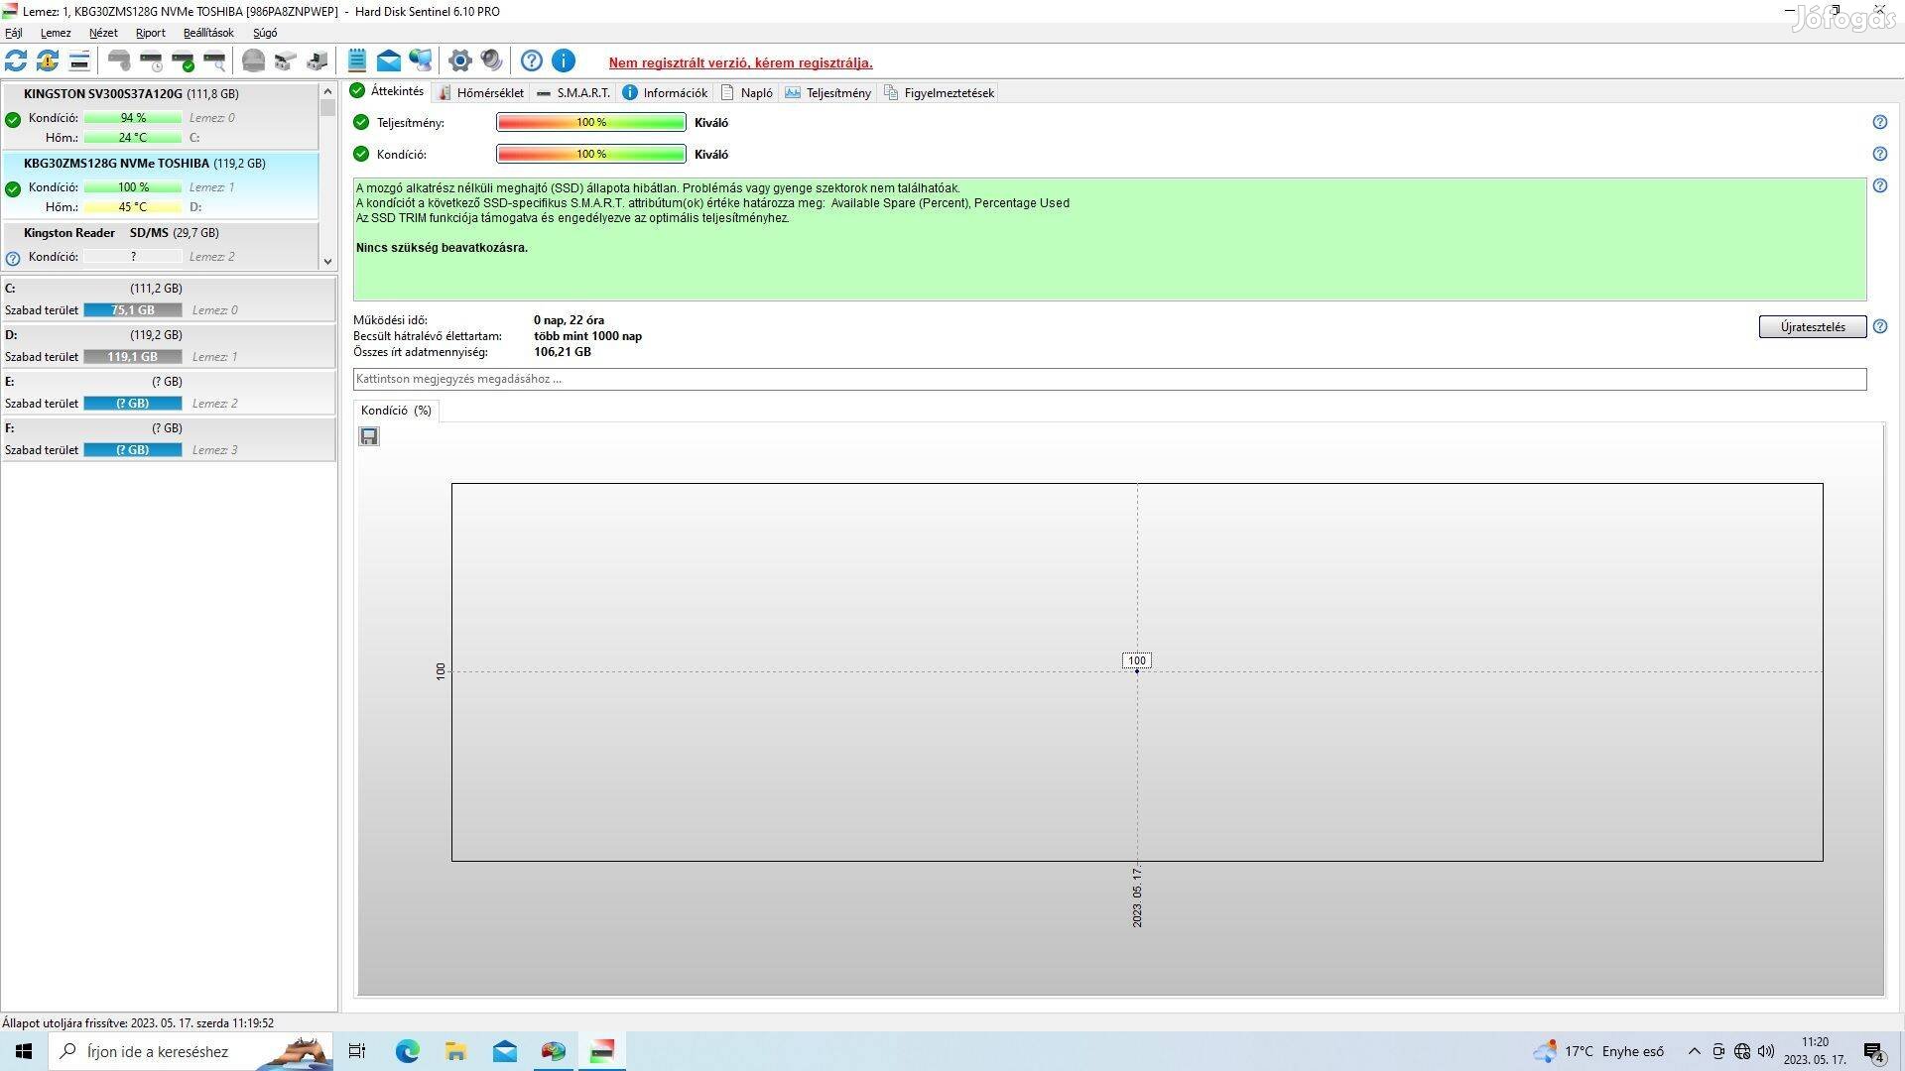This screenshot has height=1071, width=1905.
Task: Click the grey hard disk toolbar icon
Action: tap(119, 60)
